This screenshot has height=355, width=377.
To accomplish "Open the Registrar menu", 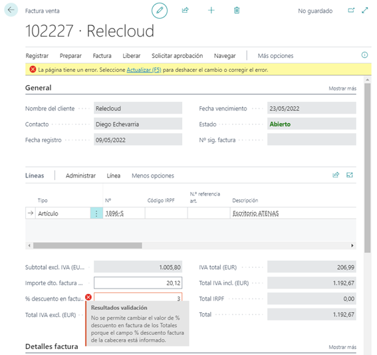I will point(37,56).
